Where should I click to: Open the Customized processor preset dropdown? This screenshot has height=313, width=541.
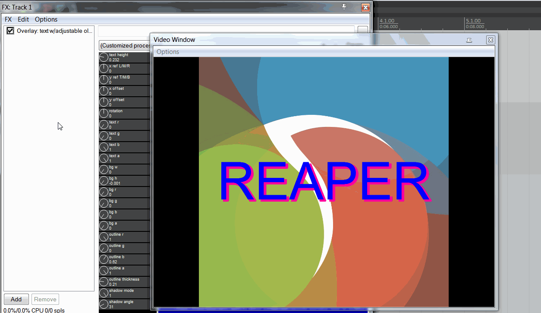pyautogui.click(x=124, y=45)
